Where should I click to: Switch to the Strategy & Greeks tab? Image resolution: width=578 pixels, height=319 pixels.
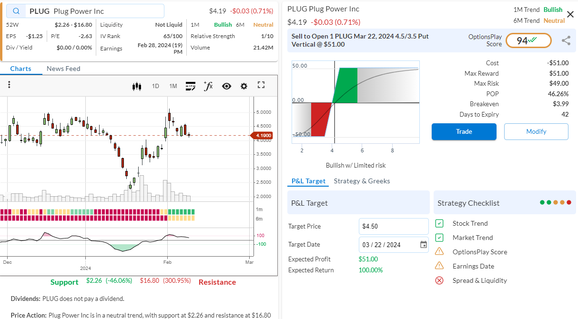coord(362,181)
